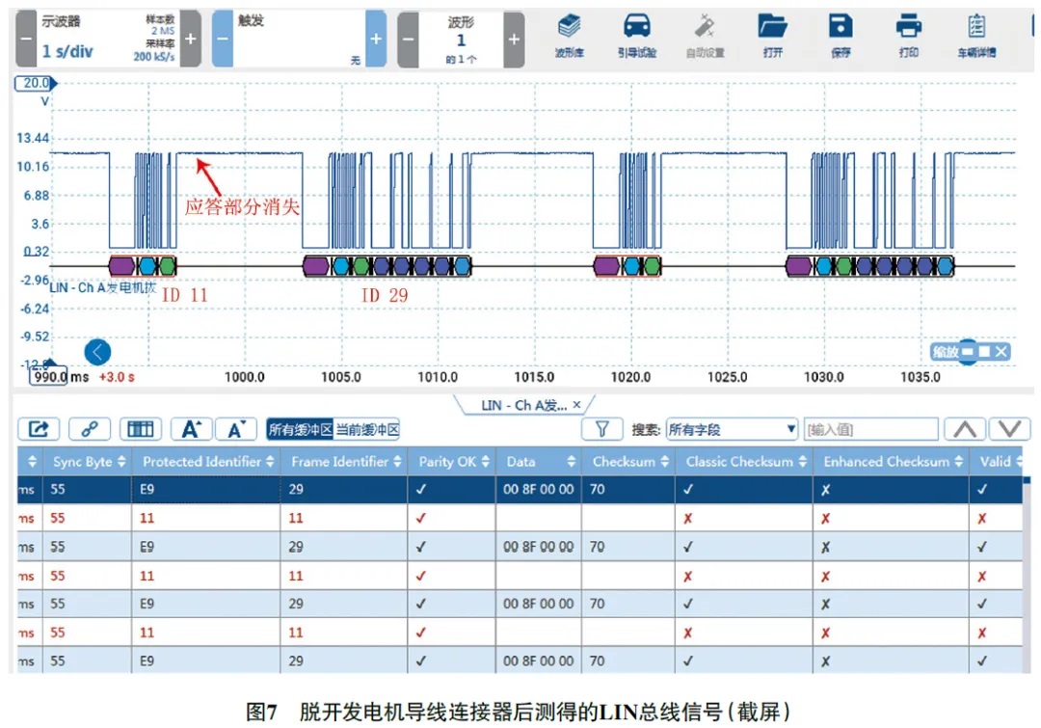Click the open folder icon
The width and height of the screenshot is (1041, 728).
click(772, 27)
